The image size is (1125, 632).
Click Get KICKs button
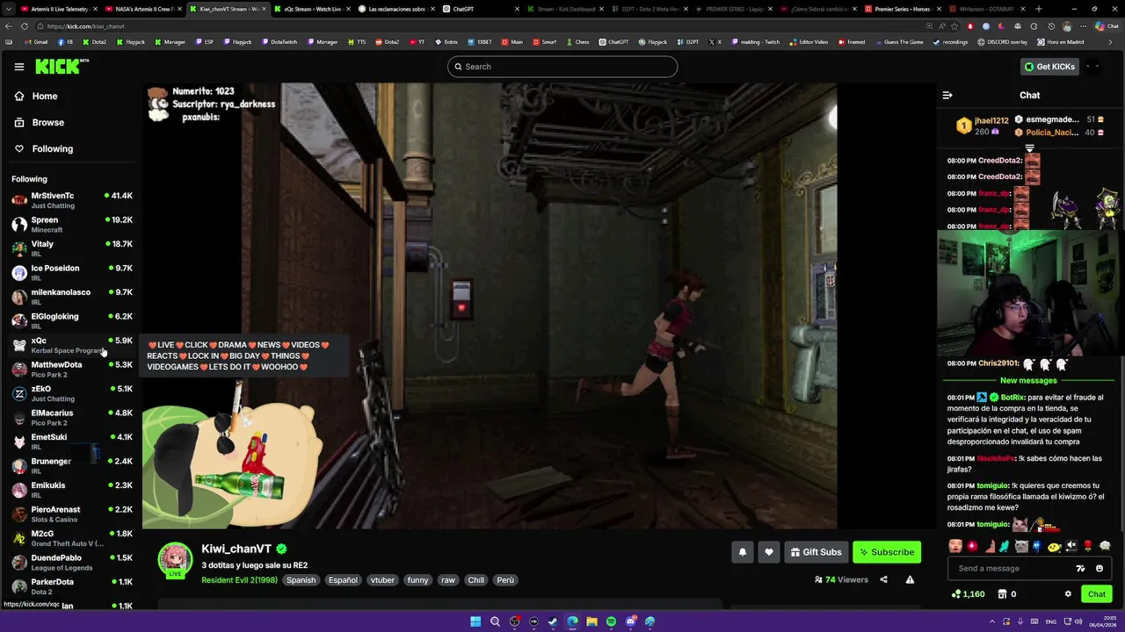click(x=1049, y=67)
